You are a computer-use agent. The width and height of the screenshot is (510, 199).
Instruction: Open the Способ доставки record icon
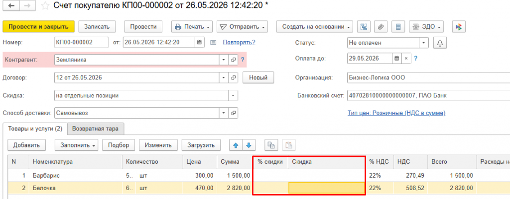coord(233,113)
